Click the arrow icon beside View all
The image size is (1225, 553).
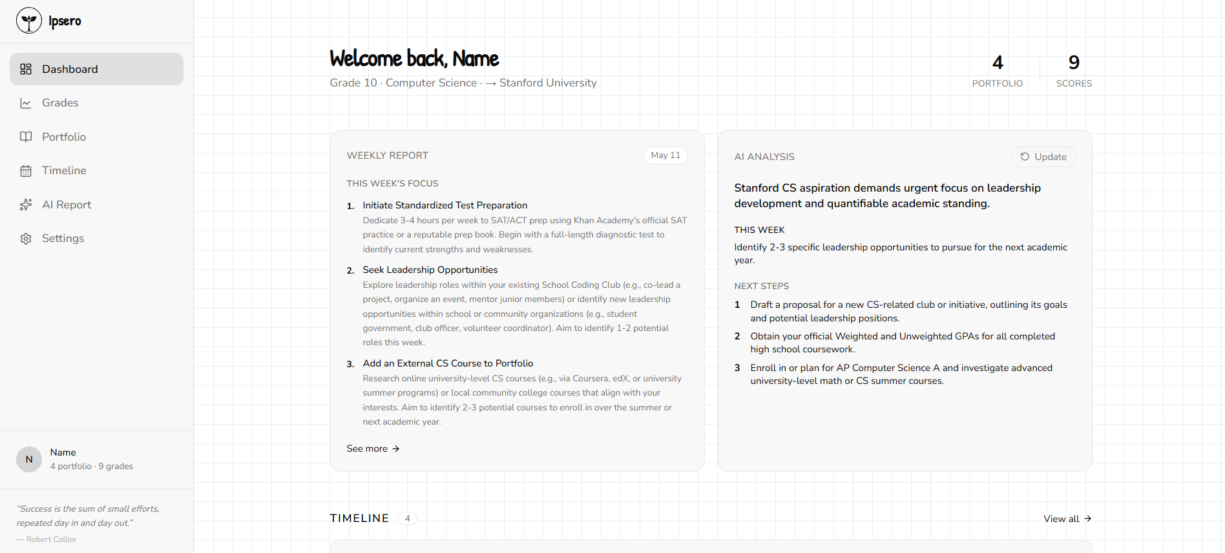pyautogui.click(x=1088, y=518)
